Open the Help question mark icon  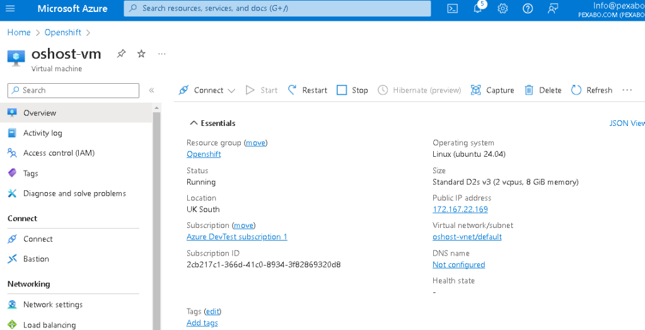528,8
